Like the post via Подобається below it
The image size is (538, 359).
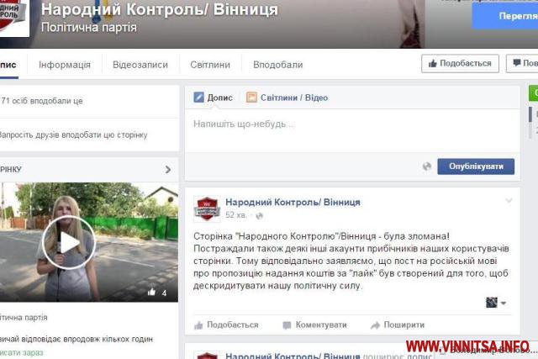[x=226, y=325]
